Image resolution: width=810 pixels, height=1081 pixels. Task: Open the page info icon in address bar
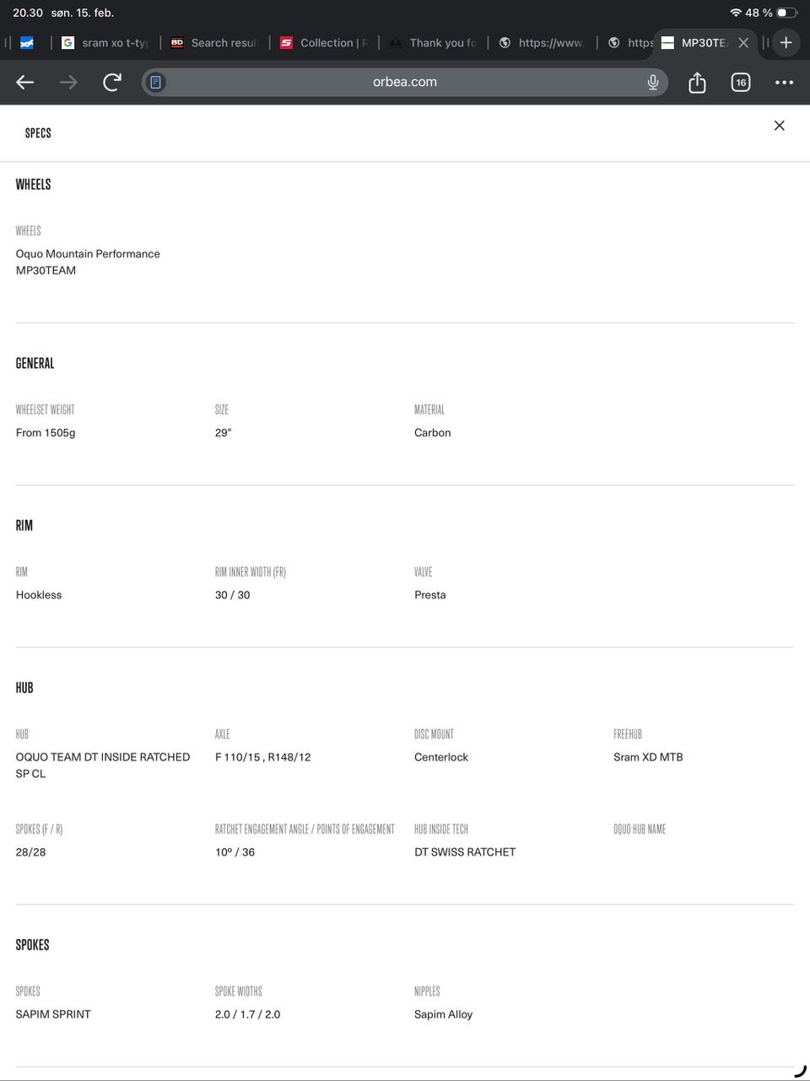(155, 82)
